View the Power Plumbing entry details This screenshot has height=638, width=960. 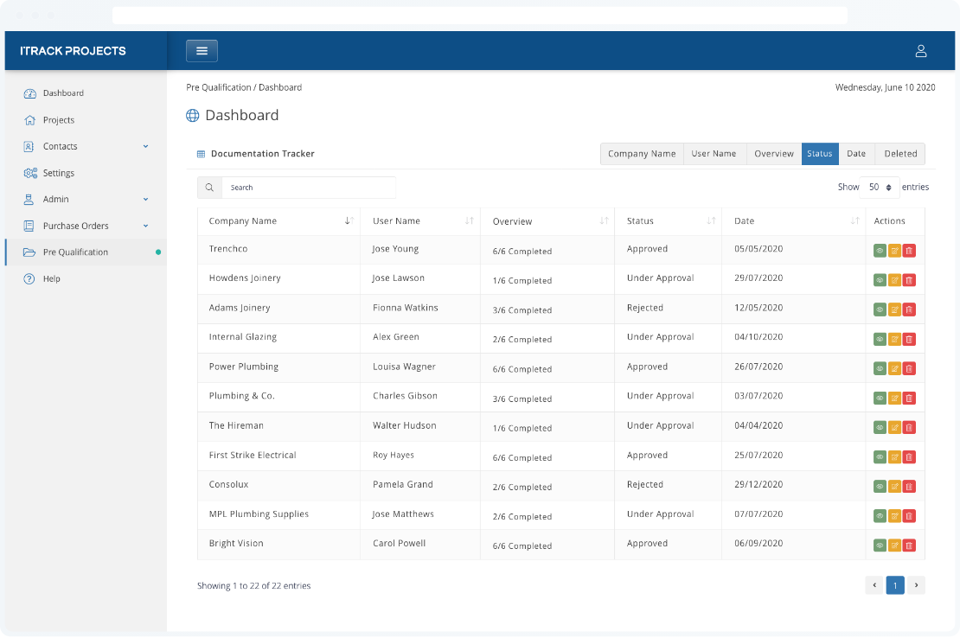click(x=880, y=368)
